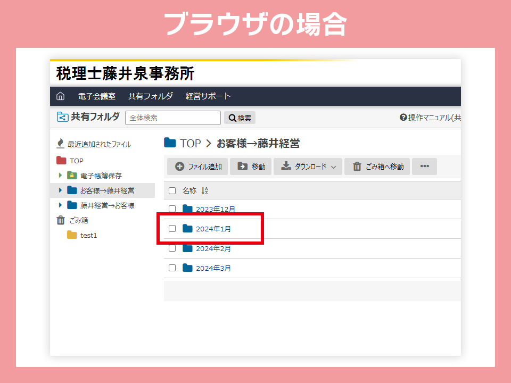
Task: Click the 全体検索 search input field
Action: [x=172, y=118]
